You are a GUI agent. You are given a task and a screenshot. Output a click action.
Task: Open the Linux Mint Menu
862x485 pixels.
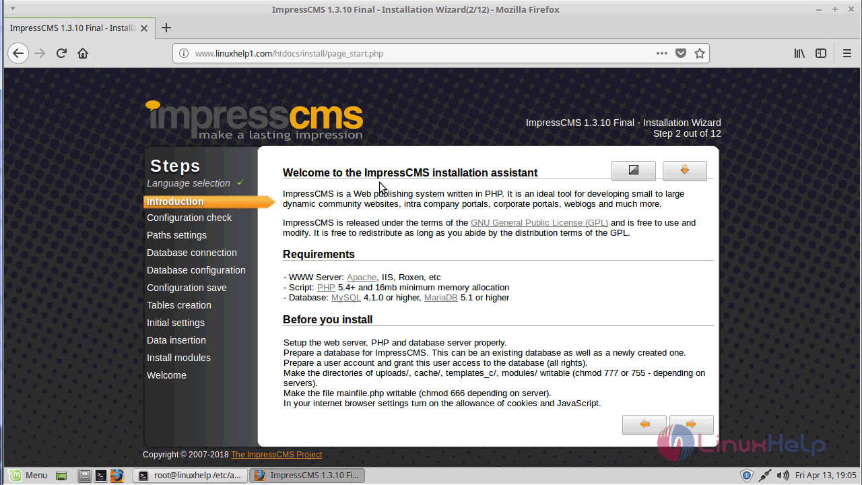(28, 475)
